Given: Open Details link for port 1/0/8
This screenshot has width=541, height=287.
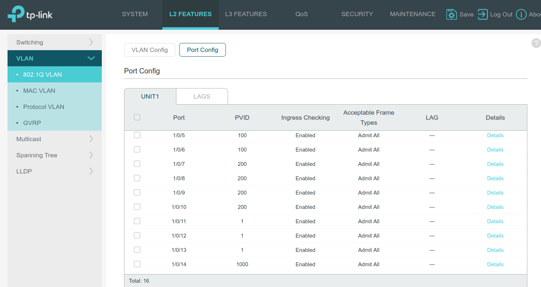Looking at the screenshot, I should [x=495, y=178].
